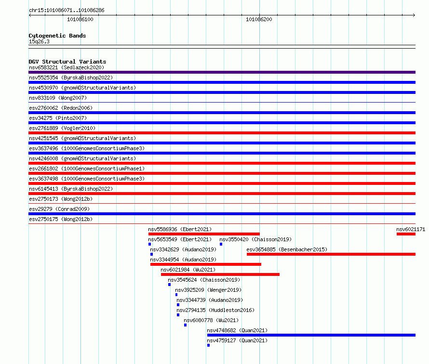
Task: Select nsv4748682 (Quan2021) label
Action: tap(237, 330)
